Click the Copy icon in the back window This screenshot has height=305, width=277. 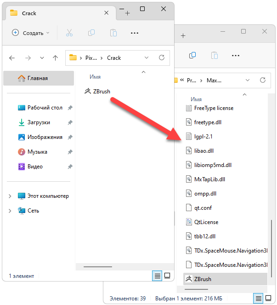click(192, 55)
